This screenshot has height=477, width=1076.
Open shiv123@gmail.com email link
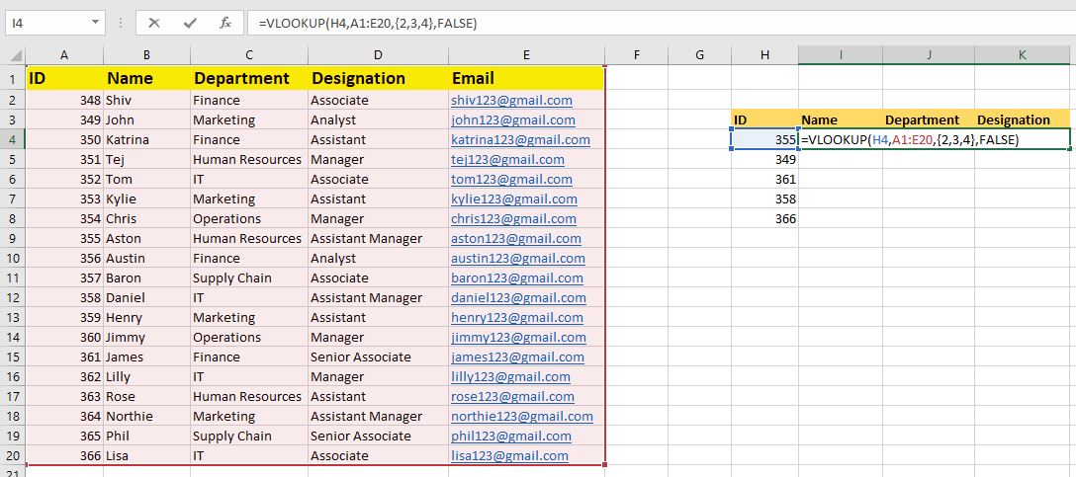[x=511, y=100]
